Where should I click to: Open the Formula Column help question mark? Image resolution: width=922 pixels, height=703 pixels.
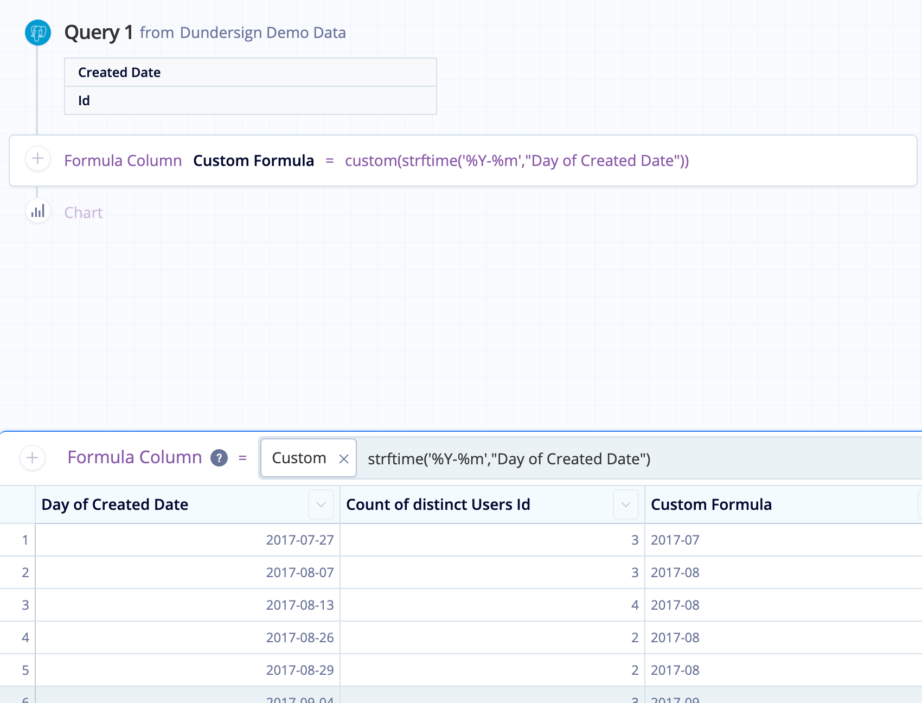click(219, 458)
